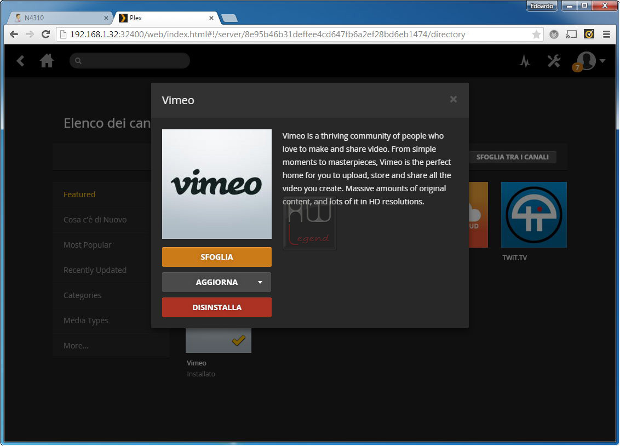The width and height of the screenshot is (620, 446).
Task: Focus the Plex search field
Action: [130, 60]
